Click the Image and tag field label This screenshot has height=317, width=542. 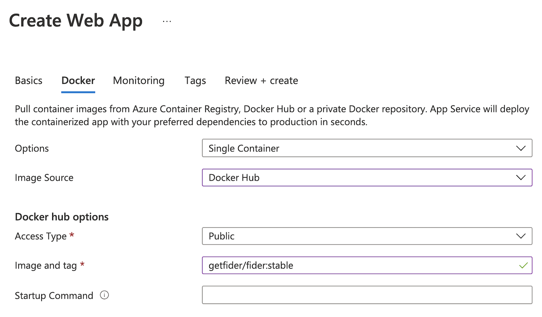(x=46, y=265)
